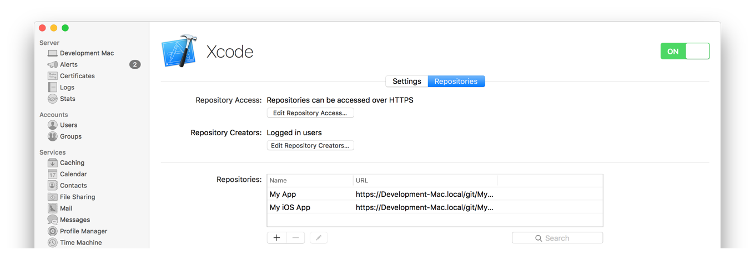Sort repositories by URL column header
Viewport: 755px width, 255px height.
pyautogui.click(x=425, y=181)
